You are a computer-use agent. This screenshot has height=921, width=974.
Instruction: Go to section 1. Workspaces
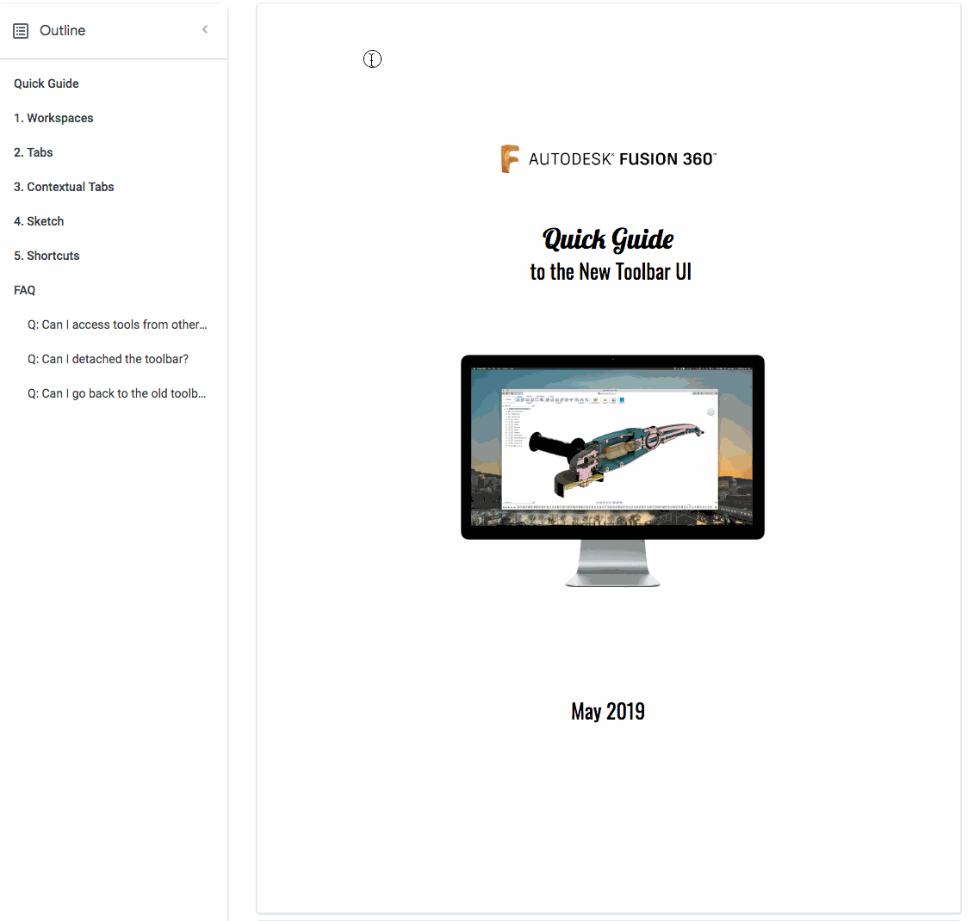tap(53, 118)
